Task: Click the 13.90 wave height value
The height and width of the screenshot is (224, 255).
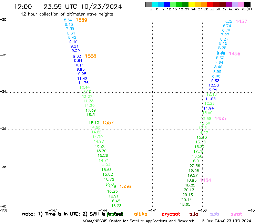Action: click(207, 113)
